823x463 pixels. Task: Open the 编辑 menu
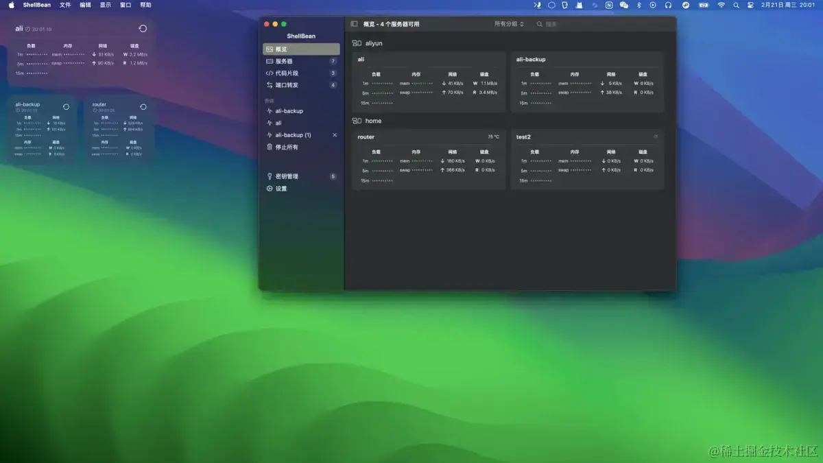point(85,5)
